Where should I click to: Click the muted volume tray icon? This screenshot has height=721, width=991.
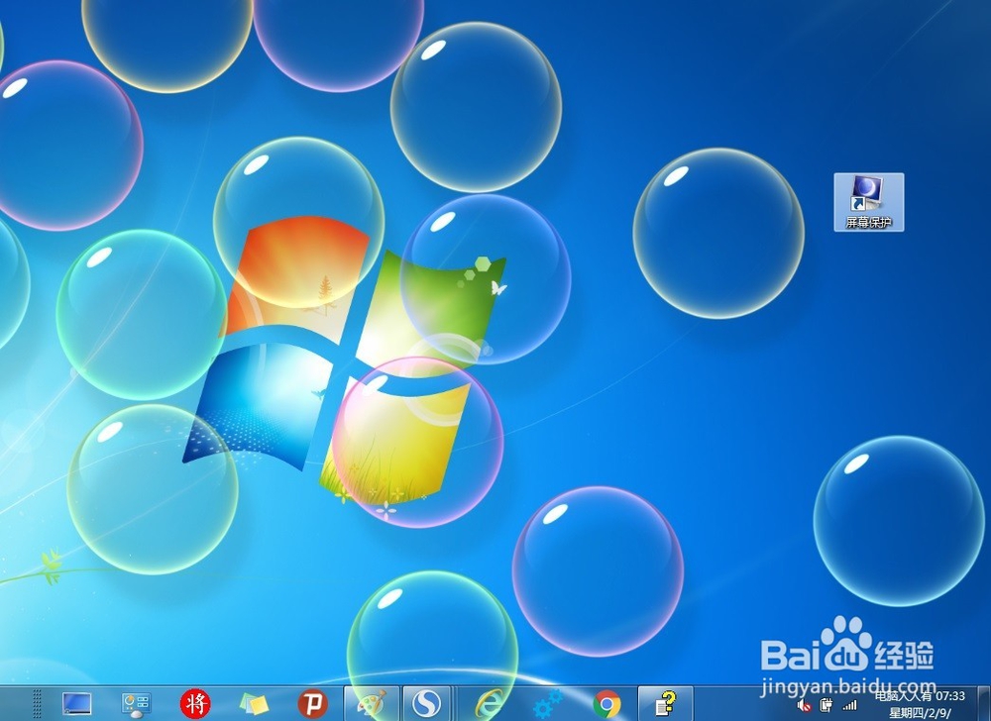804,706
